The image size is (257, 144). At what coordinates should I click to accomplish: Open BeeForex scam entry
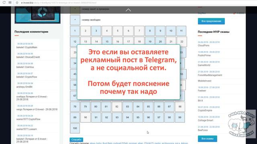tap(203, 130)
